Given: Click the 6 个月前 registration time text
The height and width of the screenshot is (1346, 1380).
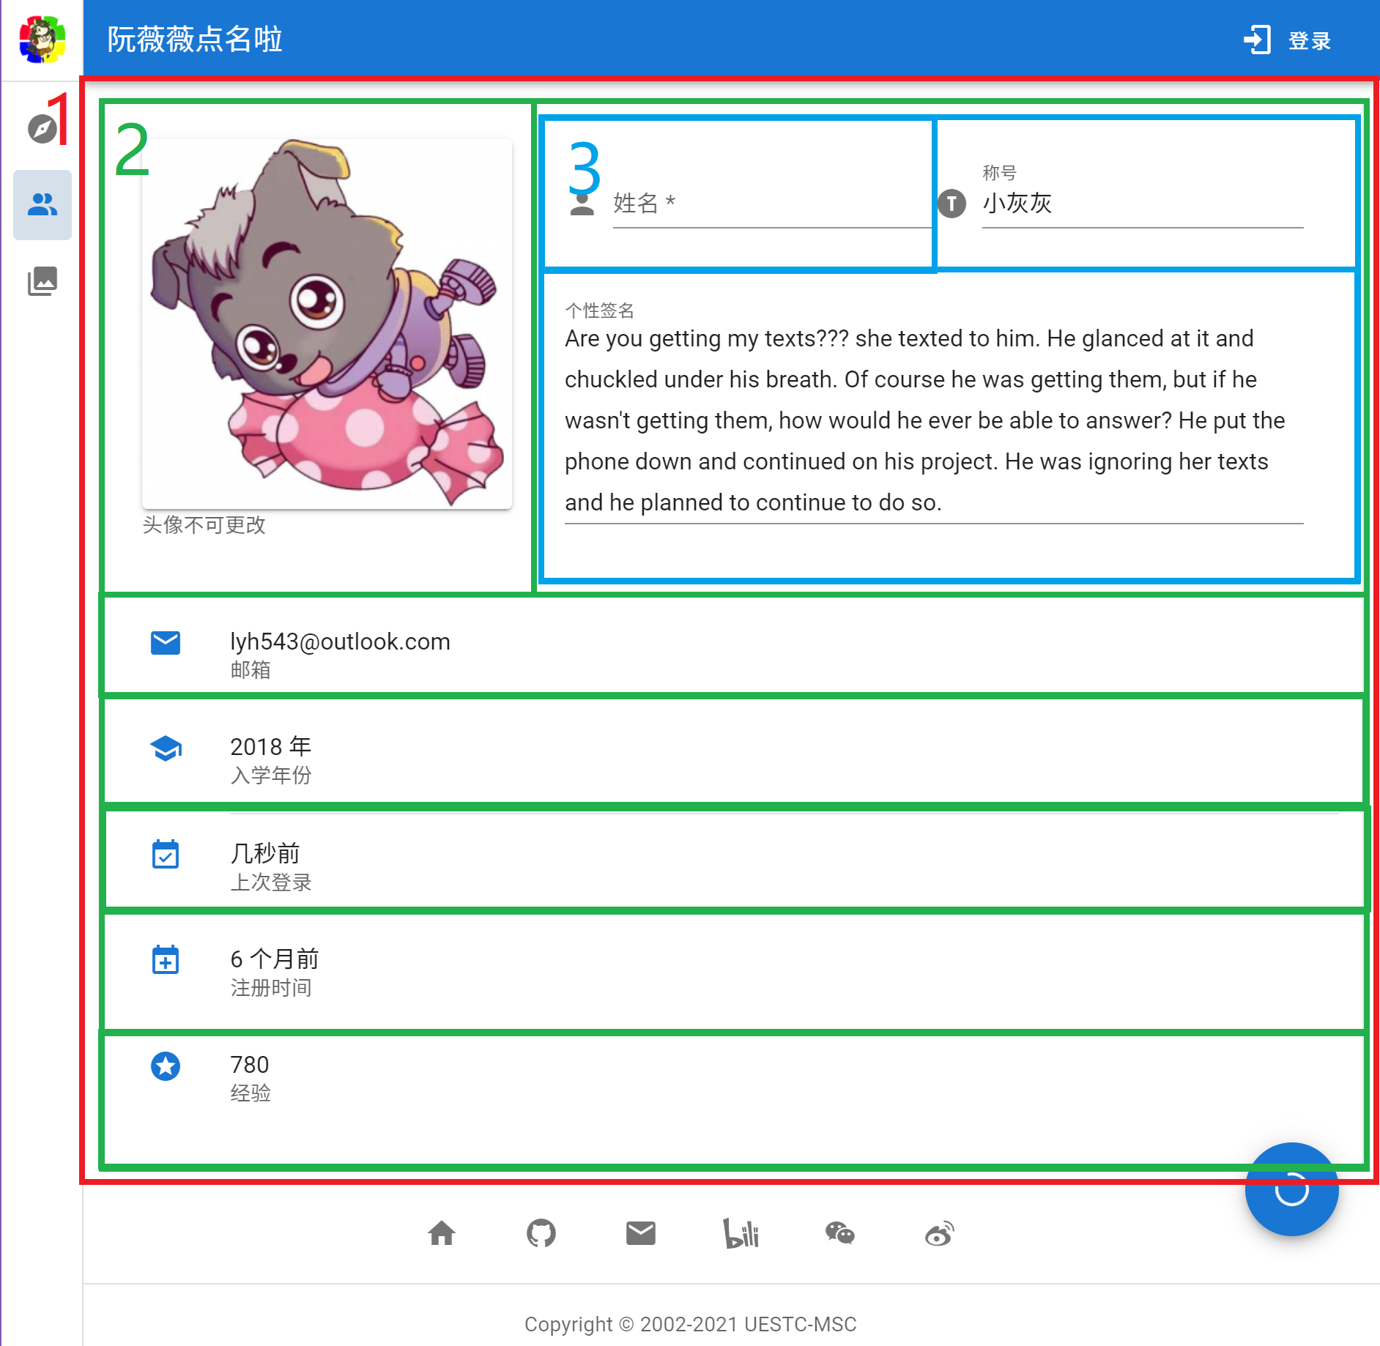Looking at the screenshot, I should coord(275,959).
